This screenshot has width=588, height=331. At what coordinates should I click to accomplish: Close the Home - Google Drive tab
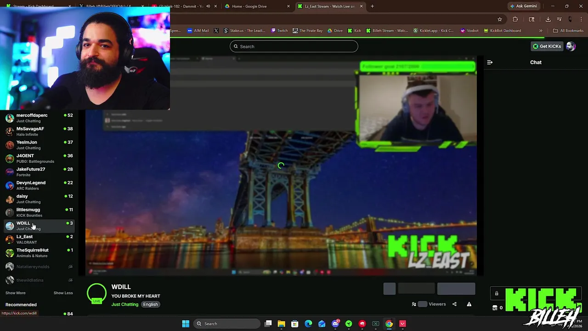coord(288,6)
